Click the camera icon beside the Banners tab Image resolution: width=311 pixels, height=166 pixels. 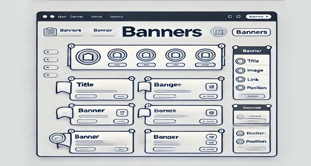[x=50, y=32]
